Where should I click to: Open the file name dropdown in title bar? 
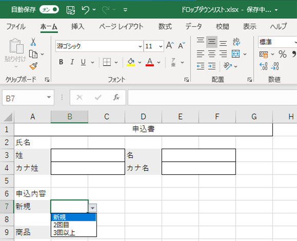pyautogui.click(x=276, y=10)
